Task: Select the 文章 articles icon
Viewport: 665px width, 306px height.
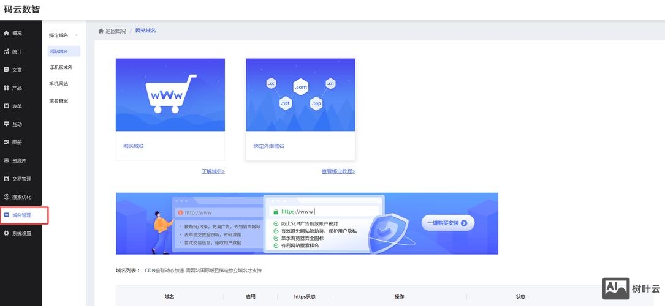Action: click(x=7, y=70)
